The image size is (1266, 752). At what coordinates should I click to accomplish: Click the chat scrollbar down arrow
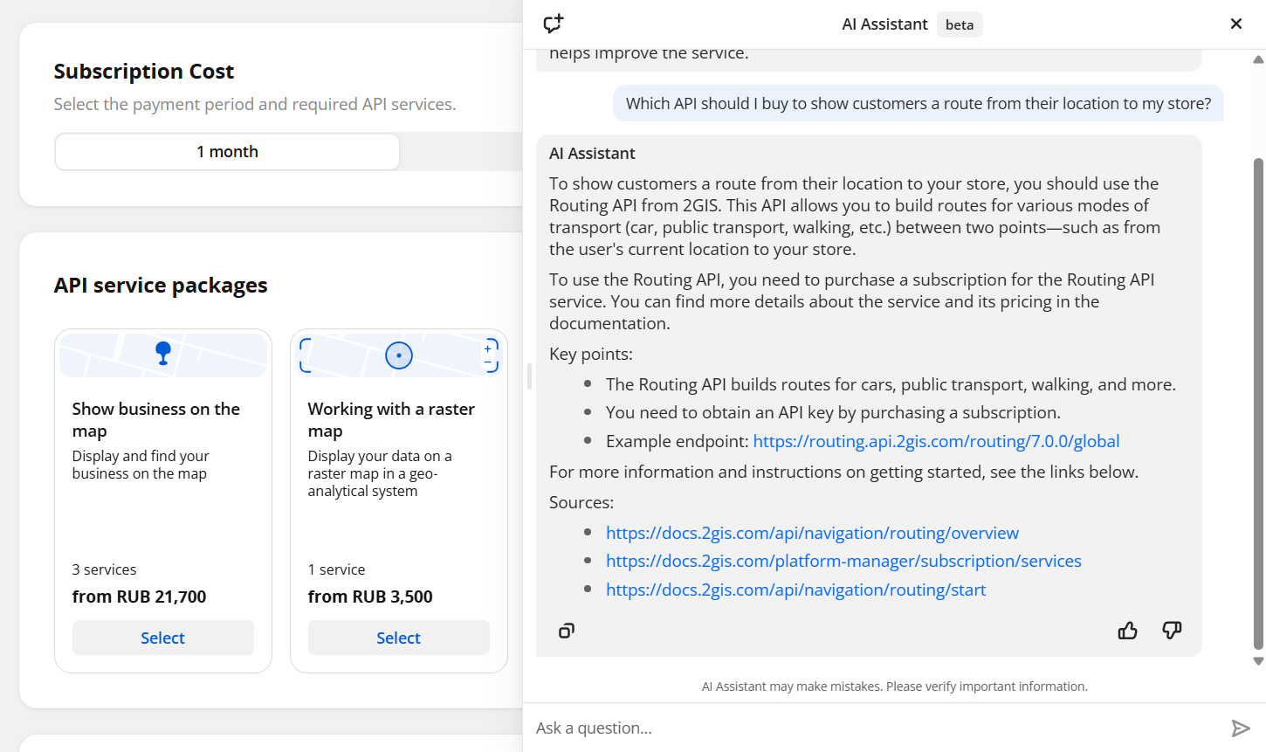coord(1258,661)
